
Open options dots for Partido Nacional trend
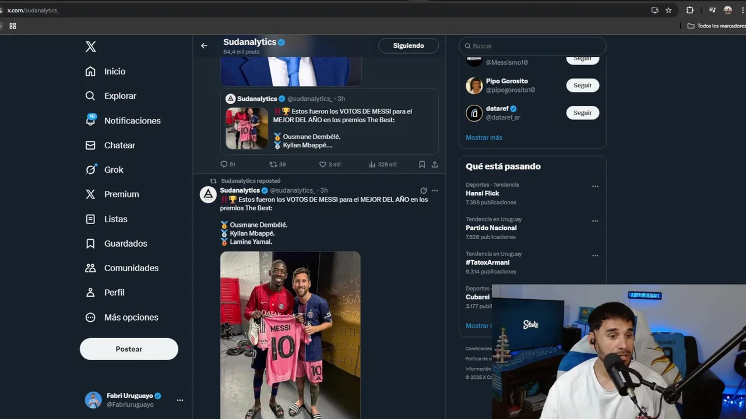coord(595,221)
